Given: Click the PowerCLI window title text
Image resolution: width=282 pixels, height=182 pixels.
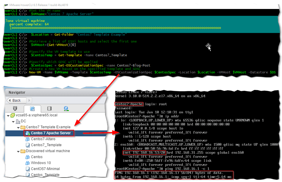Looking at the screenshot, I should (39, 5).
